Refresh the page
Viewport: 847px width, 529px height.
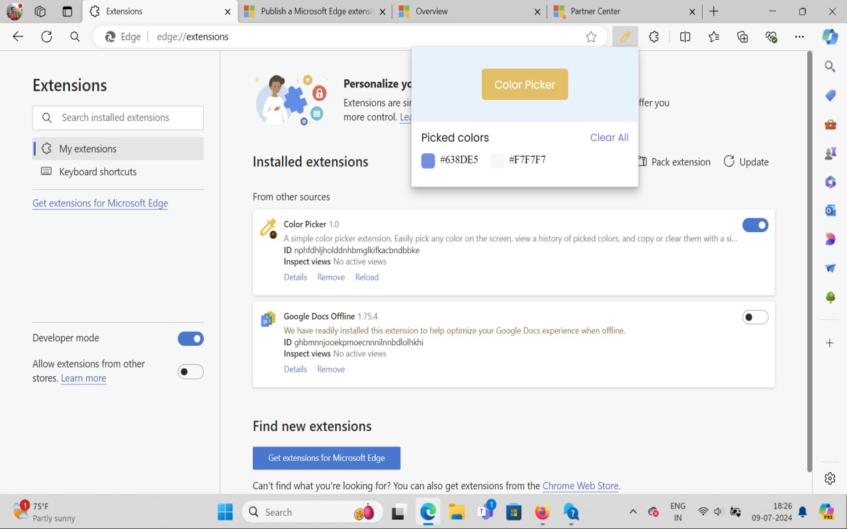pos(46,37)
